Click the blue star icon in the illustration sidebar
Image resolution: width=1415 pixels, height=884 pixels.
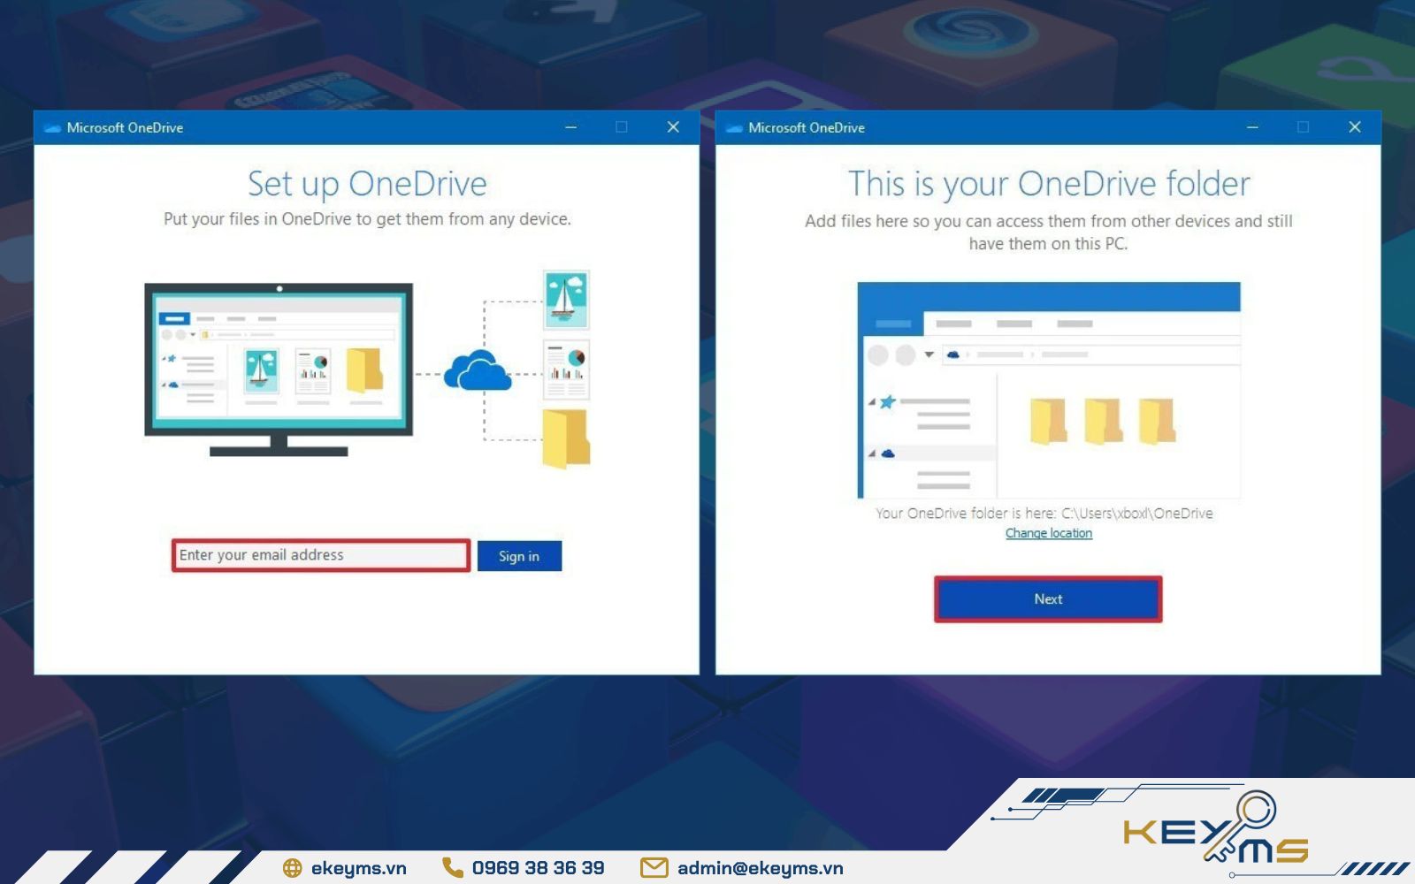click(x=171, y=357)
